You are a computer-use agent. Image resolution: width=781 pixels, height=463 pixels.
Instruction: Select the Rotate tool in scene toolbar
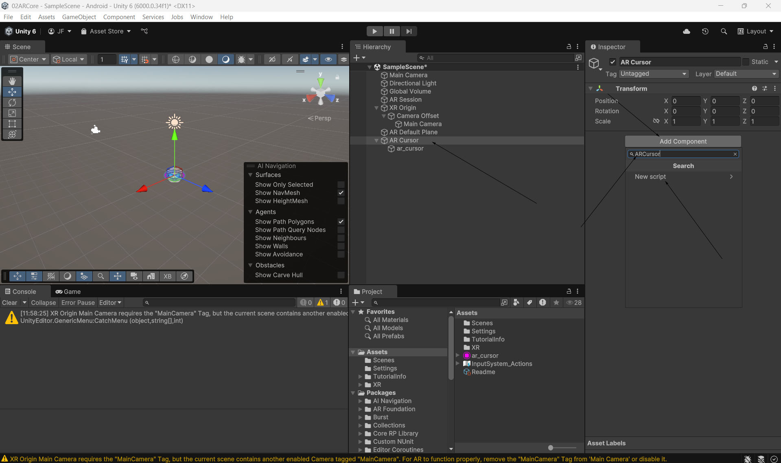point(12,103)
